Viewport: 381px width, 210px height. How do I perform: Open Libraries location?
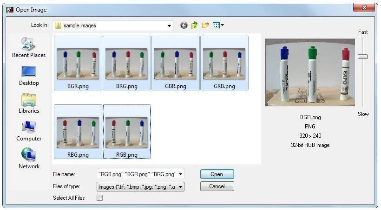tap(29, 103)
